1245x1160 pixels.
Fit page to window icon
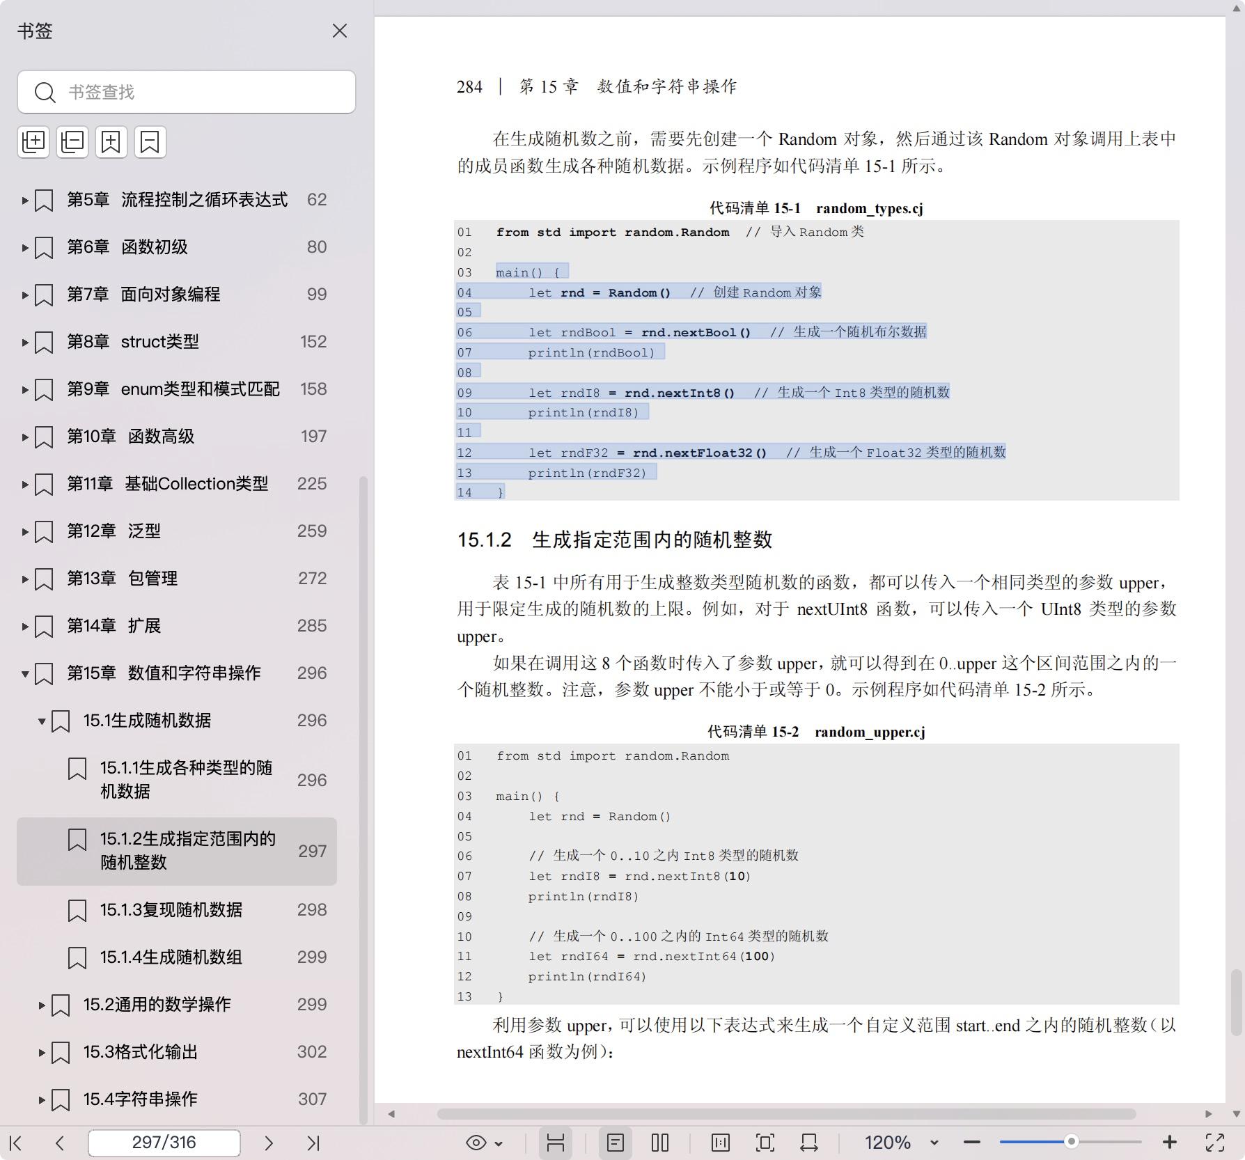pyautogui.click(x=765, y=1143)
